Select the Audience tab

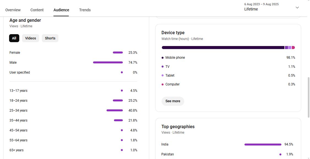61,10
